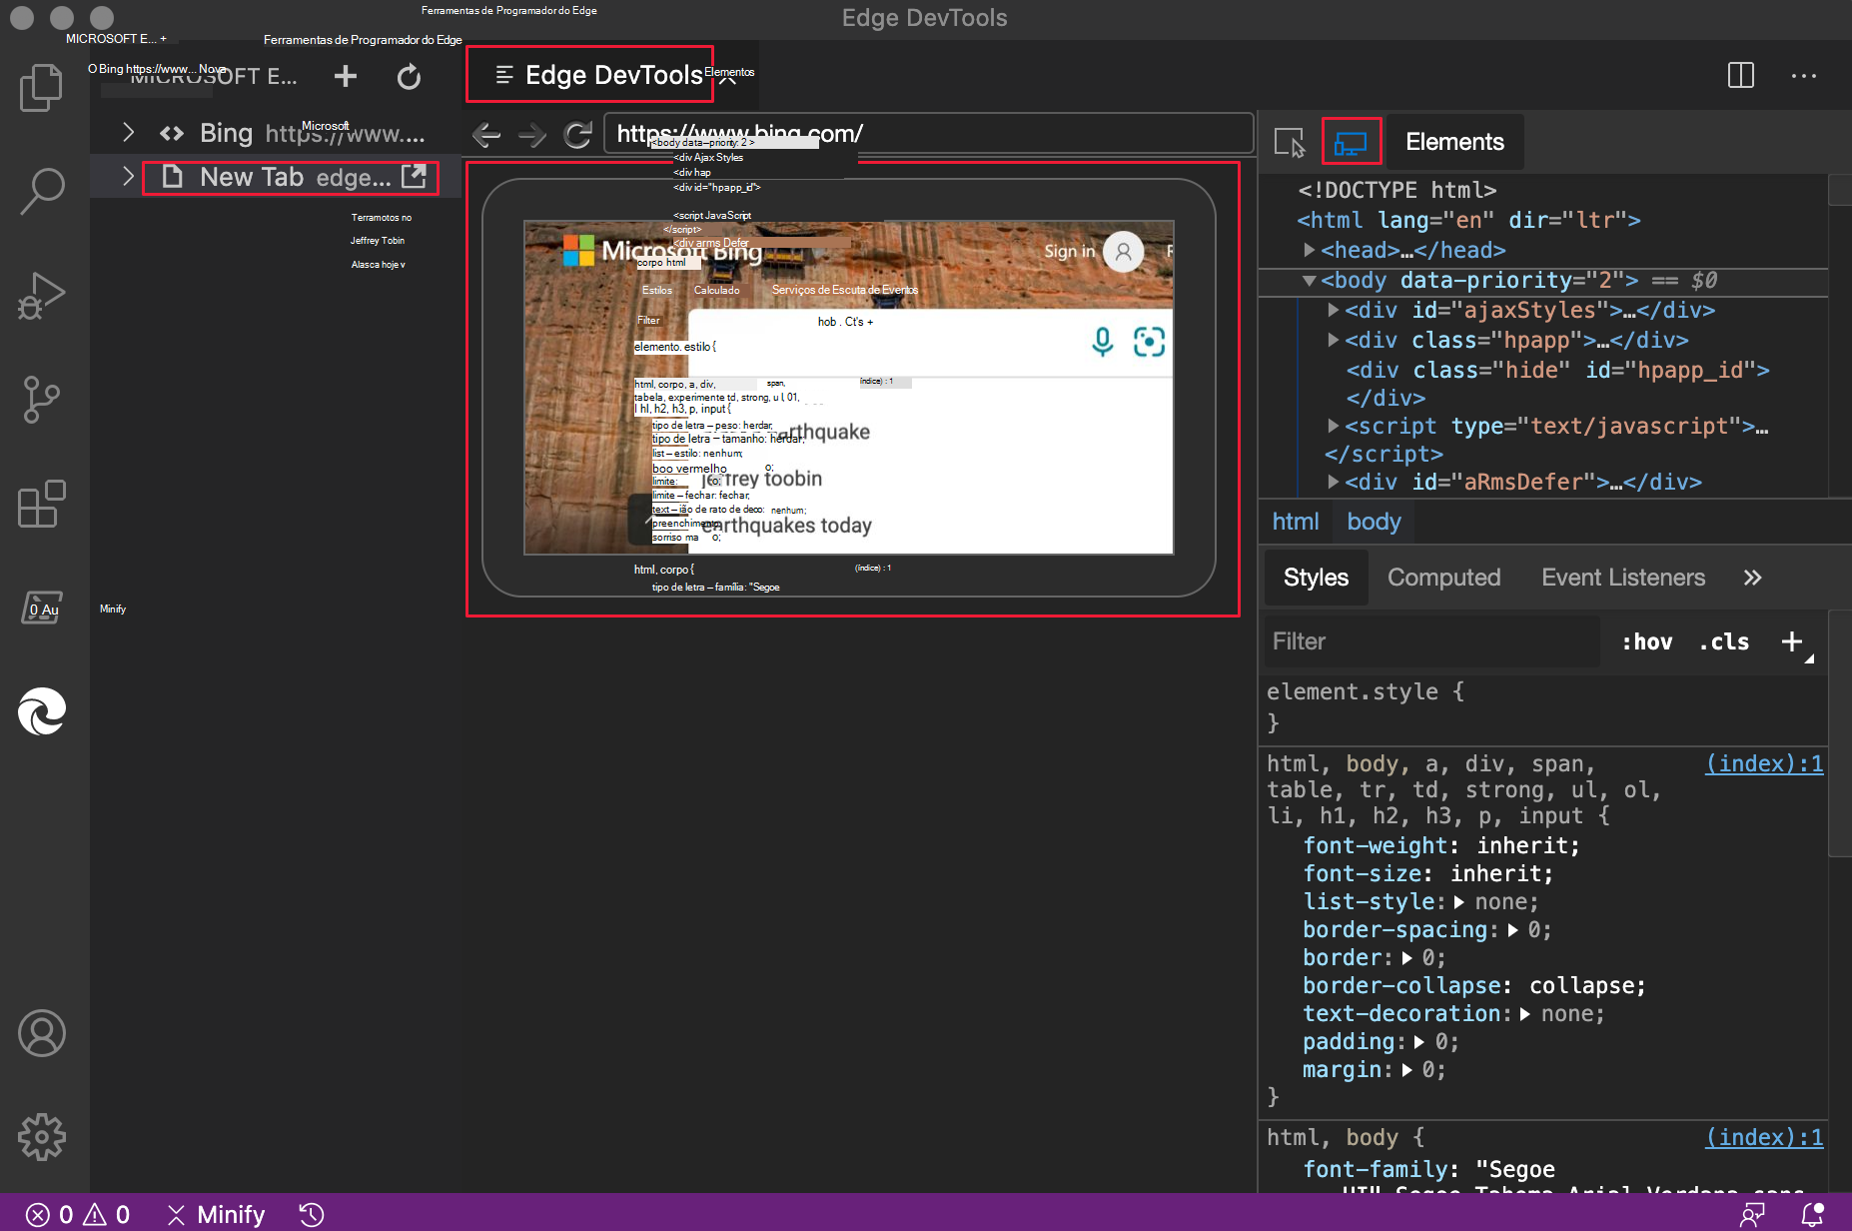Open the Search view in activity bar
Viewport: 1852px width, 1231px height.
click(41, 190)
